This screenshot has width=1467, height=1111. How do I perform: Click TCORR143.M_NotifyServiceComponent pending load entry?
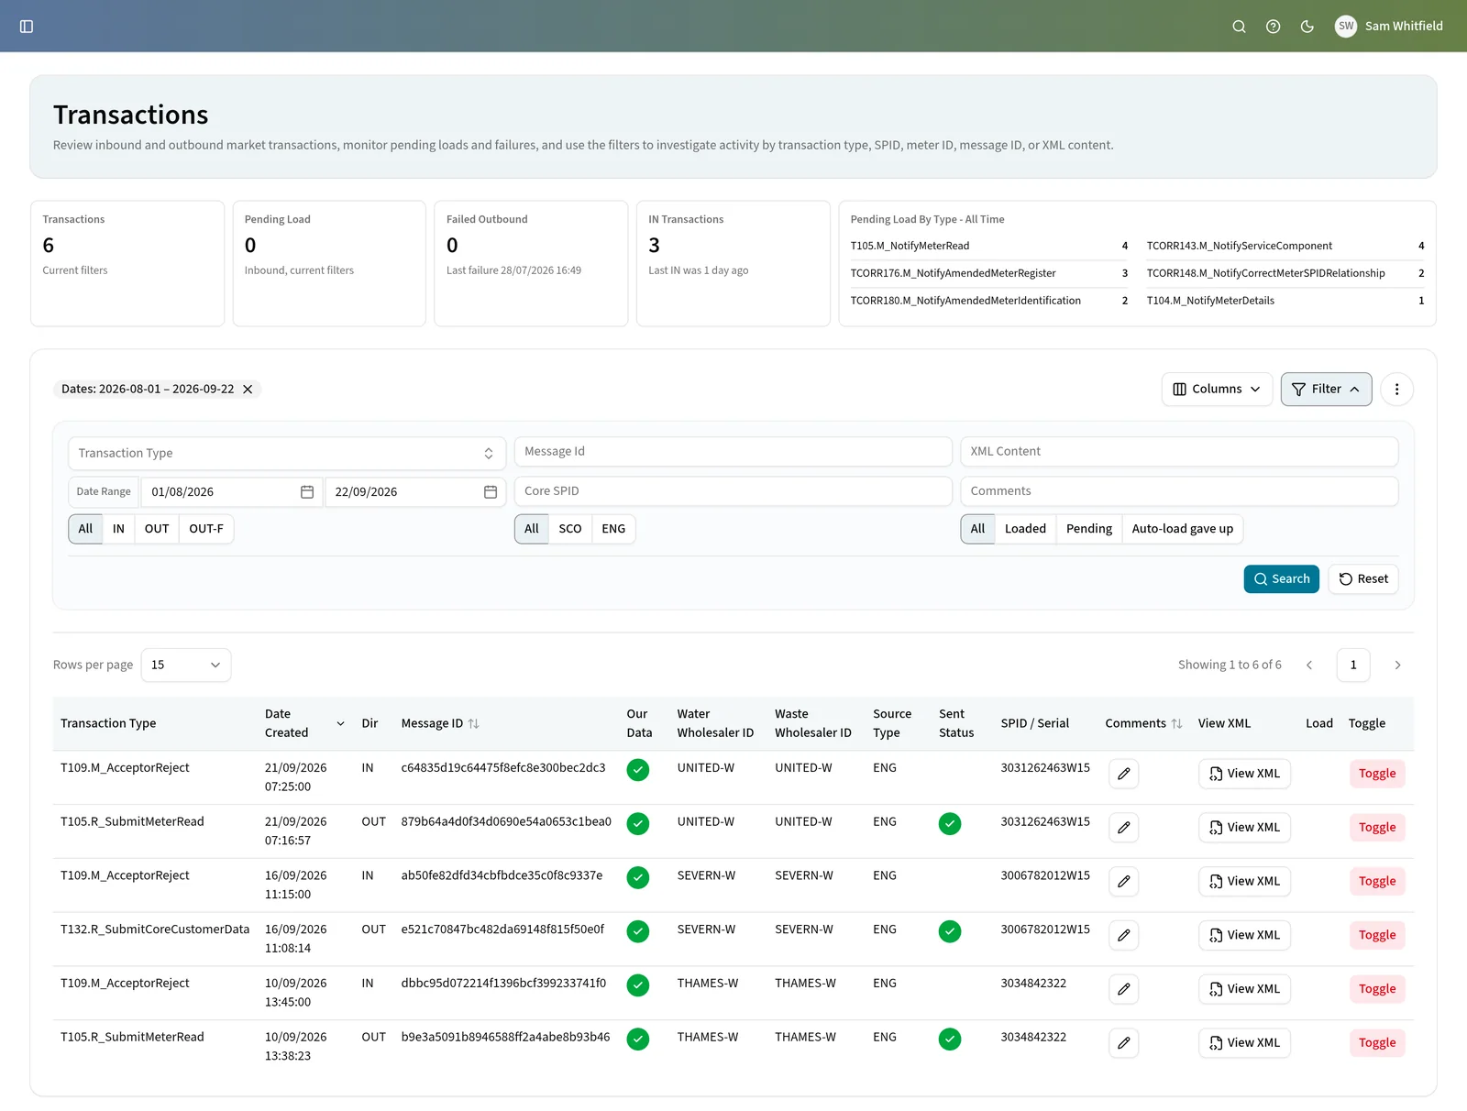click(x=1285, y=247)
